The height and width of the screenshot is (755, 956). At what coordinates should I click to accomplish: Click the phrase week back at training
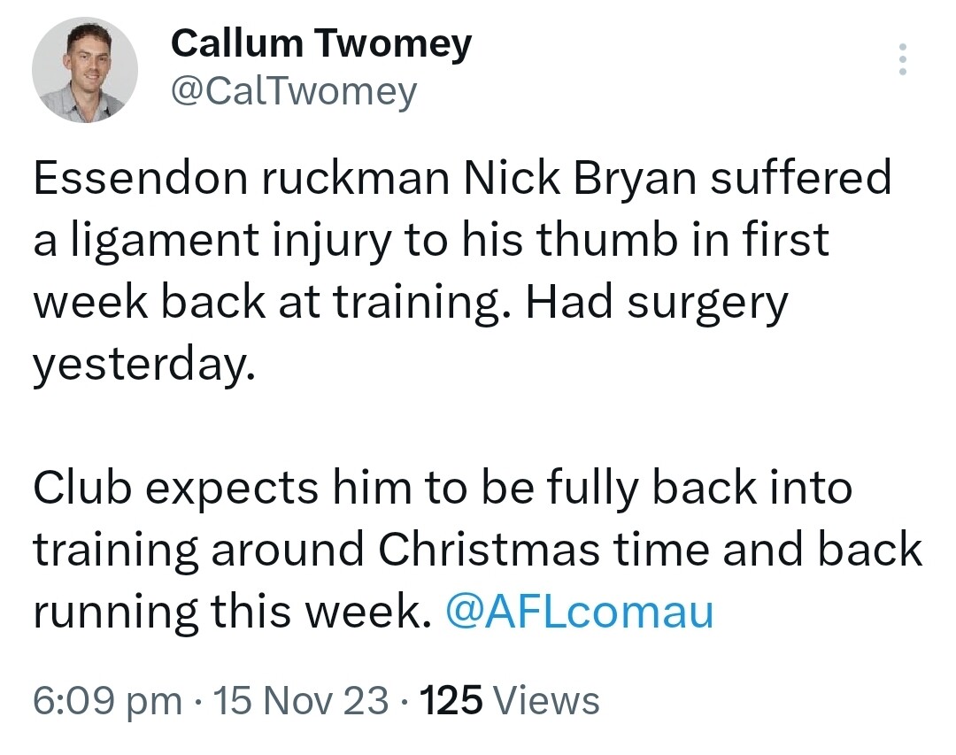pyautogui.click(x=272, y=303)
